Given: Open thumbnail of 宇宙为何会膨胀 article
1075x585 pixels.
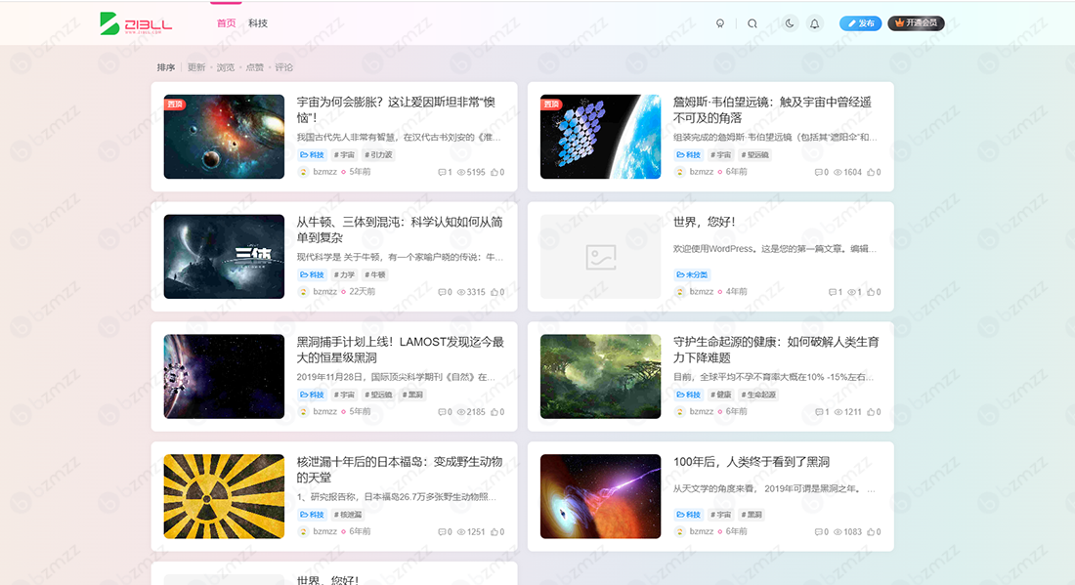Looking at the screenshot, I should pyautogui.click(x=224, y=137).
